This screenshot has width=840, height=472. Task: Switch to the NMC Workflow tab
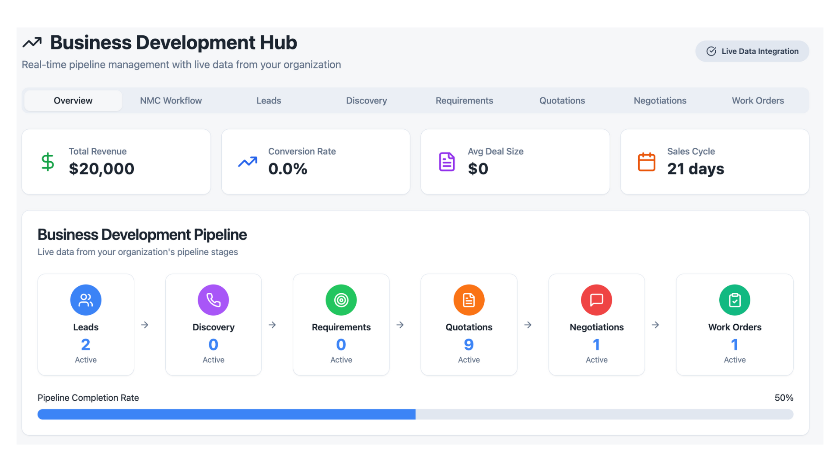[171, 100]
